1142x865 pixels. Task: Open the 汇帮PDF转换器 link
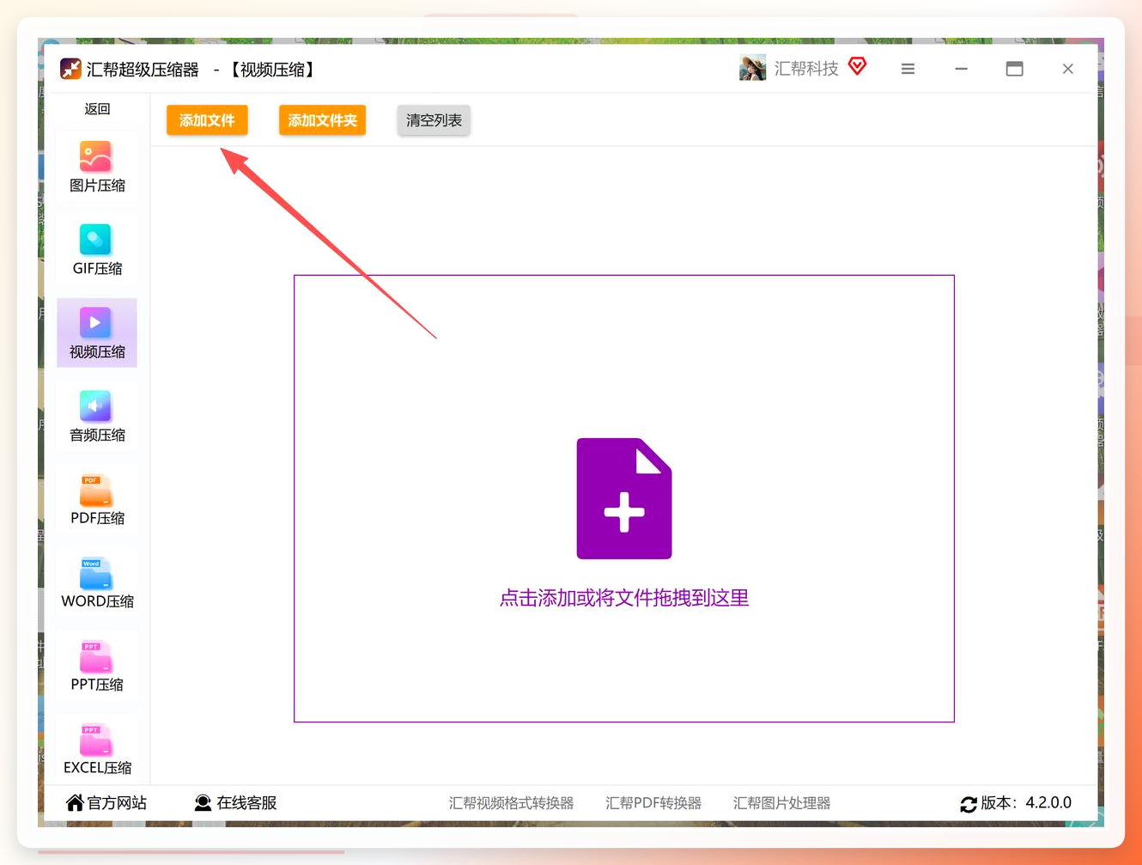tap(653, 803)
